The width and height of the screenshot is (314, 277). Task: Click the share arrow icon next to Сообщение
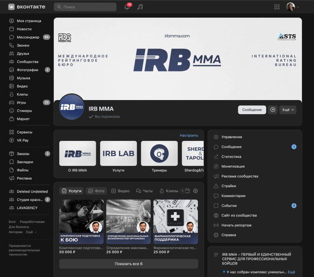[x=273, y=110]
